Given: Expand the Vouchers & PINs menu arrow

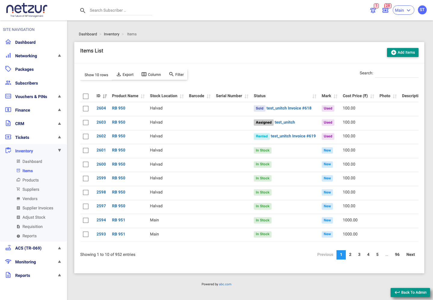Looking at the screenshot, I should coord(60,96).
